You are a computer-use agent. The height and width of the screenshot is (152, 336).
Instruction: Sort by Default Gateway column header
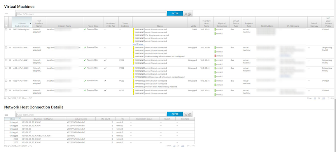314,22
